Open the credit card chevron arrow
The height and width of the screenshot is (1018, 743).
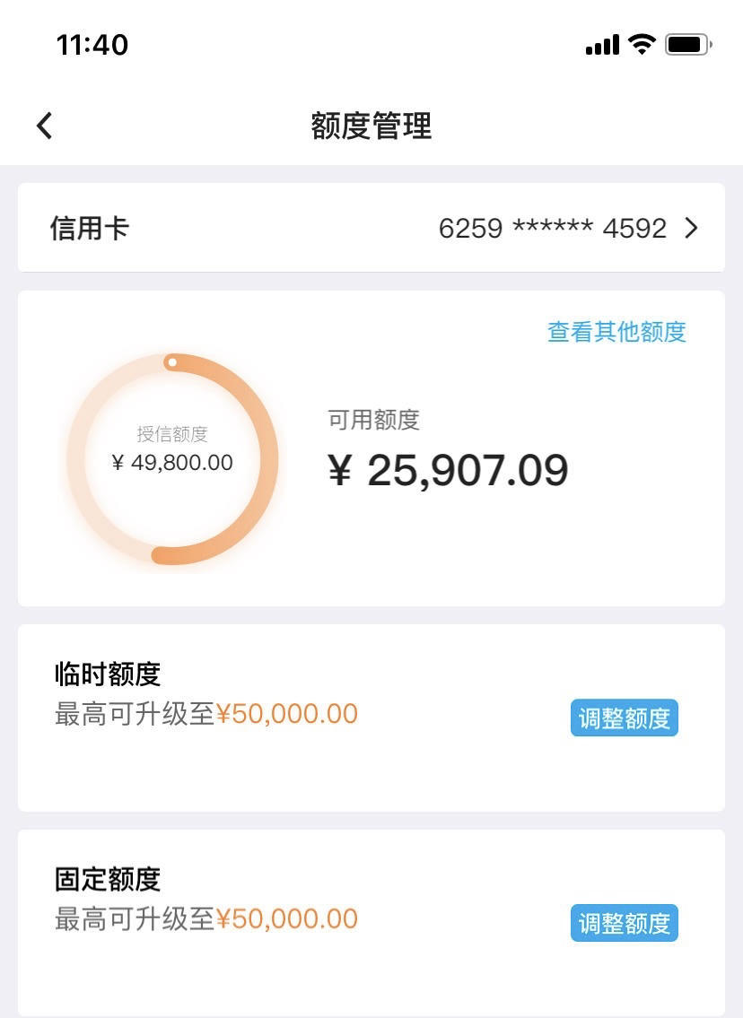[692, 228]
